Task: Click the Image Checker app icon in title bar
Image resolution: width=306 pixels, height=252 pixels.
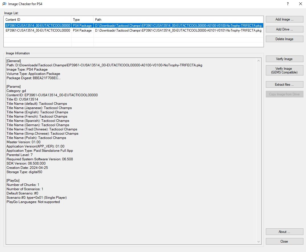Action: (4, 4)
